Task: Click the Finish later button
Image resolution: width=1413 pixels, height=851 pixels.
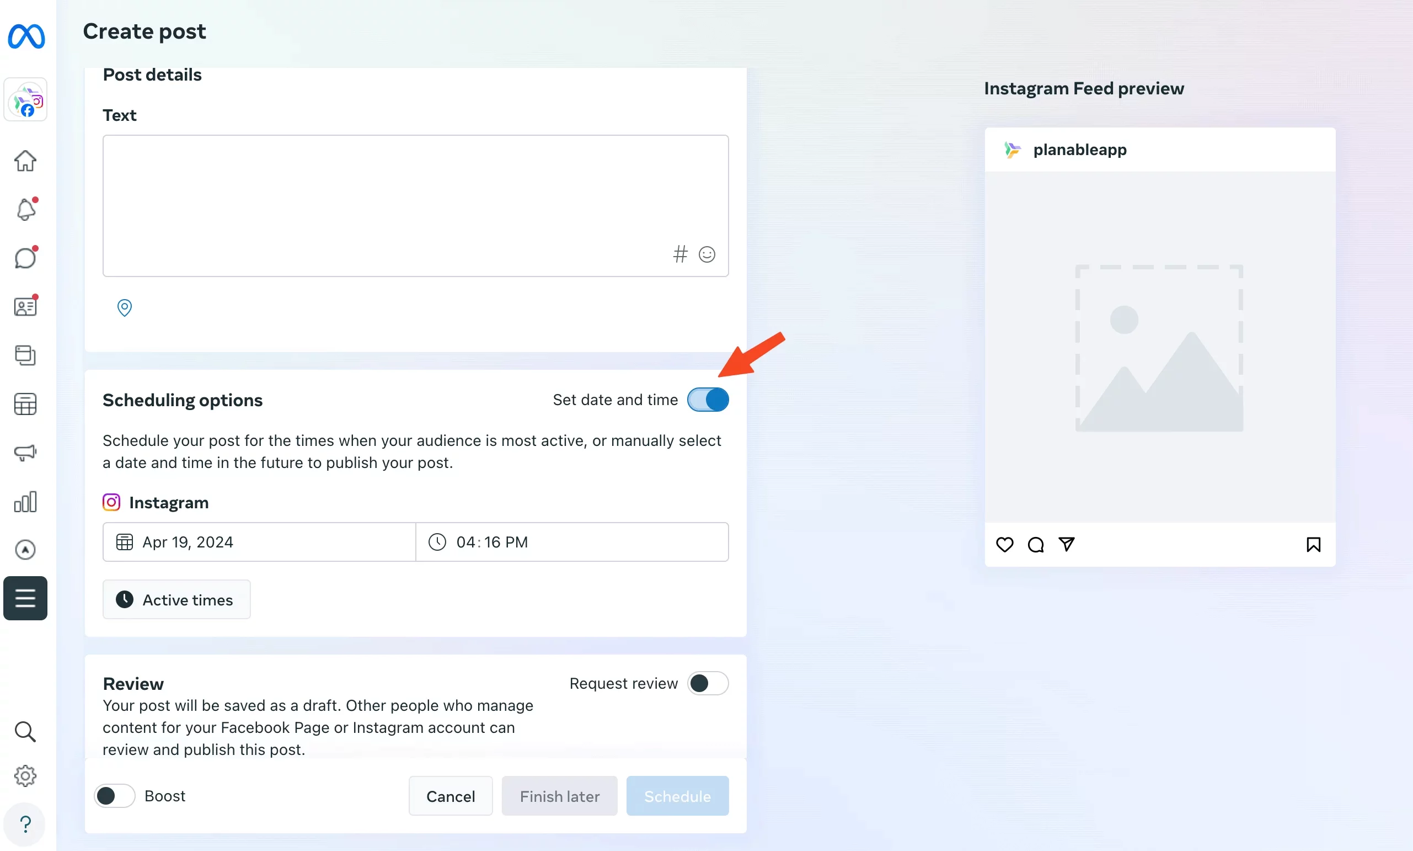Action: (x=560, y=795)
